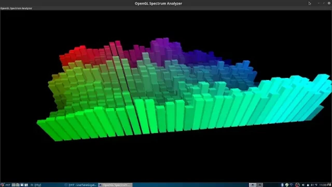Image resolution: width=332 pixels, height=187 pixels.
Task: Open the green shield security tray icon
Action: pyautogui.click(x=287, y=185)
